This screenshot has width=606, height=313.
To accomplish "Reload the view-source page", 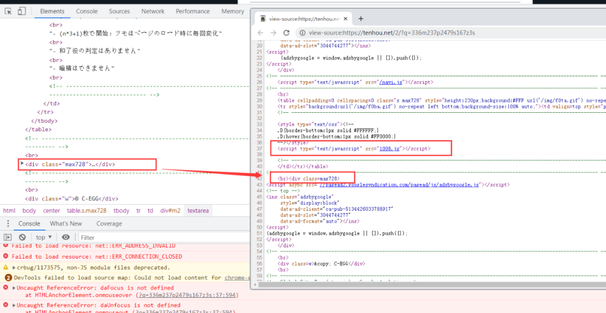I will (286, 33).
